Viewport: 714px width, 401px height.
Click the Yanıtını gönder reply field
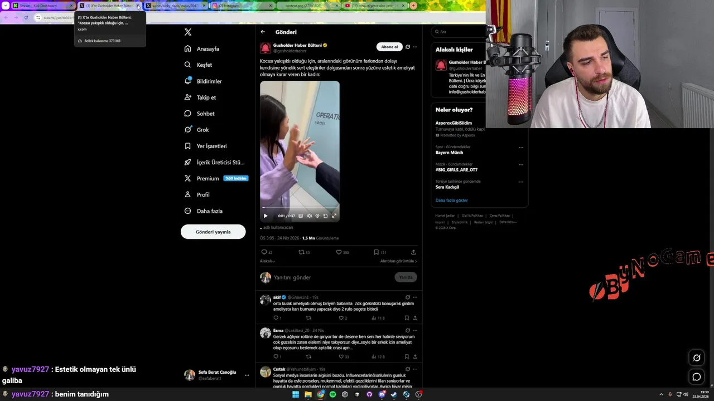(x=332, y=277)
